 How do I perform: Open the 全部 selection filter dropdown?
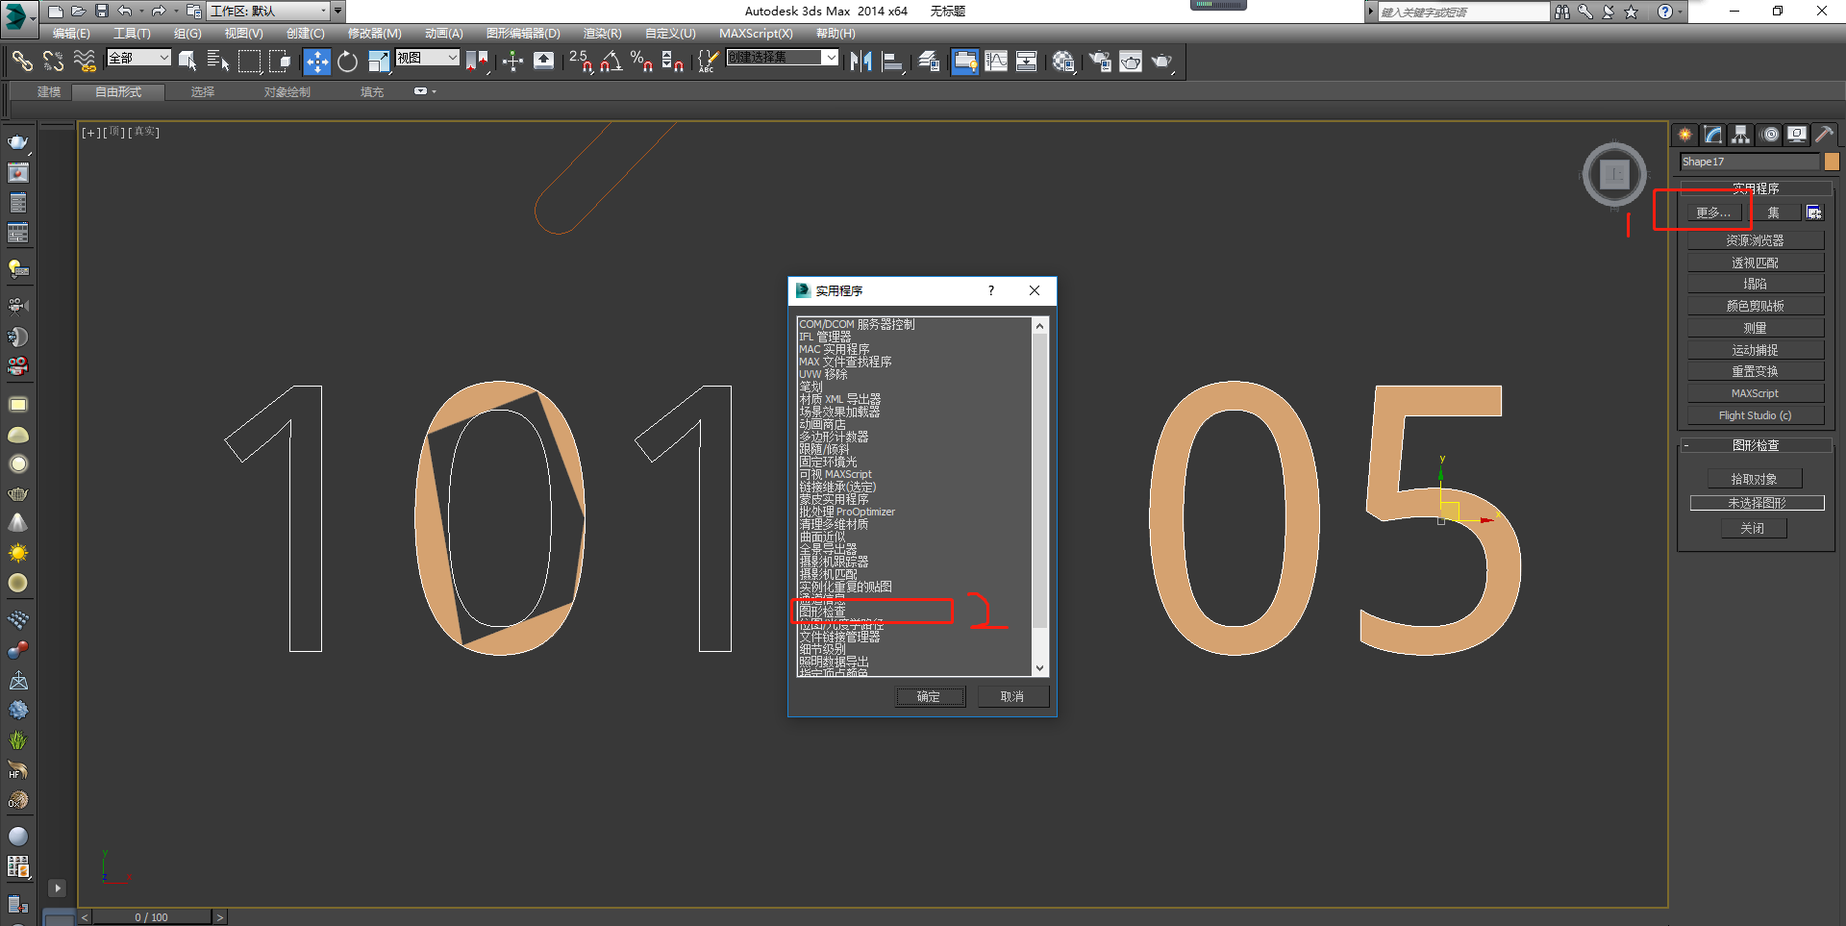[138, 58]
